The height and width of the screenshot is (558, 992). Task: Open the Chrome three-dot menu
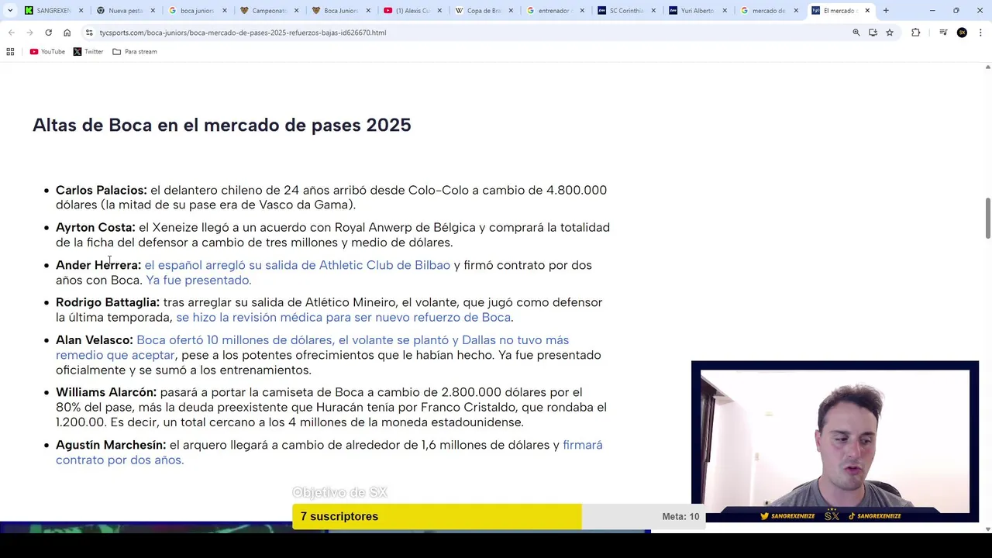click(x=980, y=33)
